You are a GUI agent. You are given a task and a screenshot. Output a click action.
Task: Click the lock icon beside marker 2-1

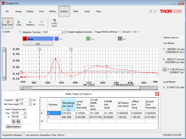pyautogui.click(x=165, y=69)
